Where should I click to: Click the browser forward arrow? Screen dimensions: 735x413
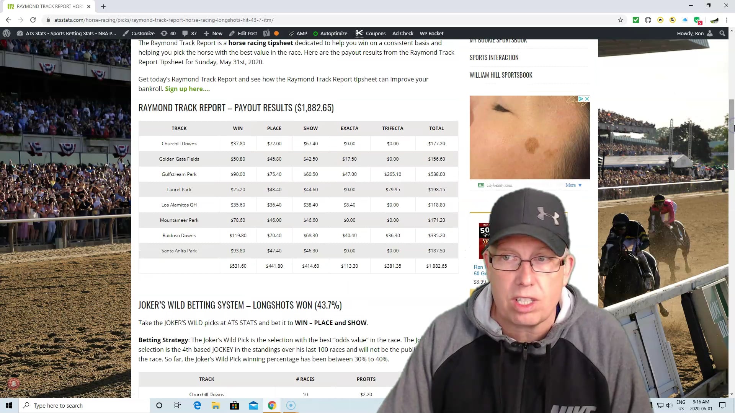click(x=21, y=20)
